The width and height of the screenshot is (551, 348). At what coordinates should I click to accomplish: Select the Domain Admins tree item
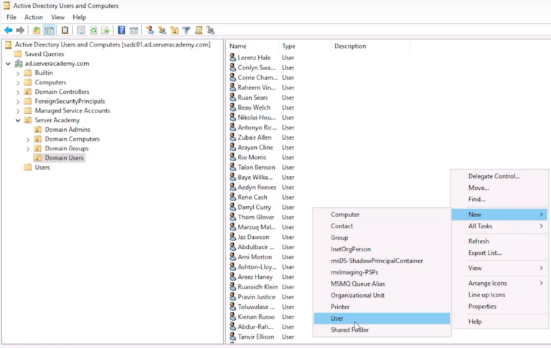67,130
